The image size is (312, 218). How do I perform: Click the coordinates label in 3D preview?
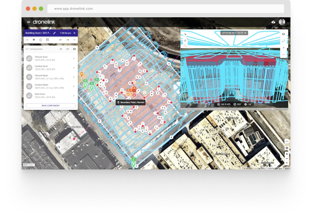(x=234, y=33)
